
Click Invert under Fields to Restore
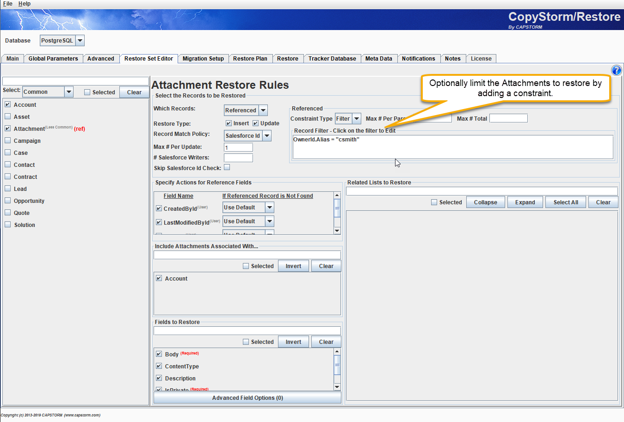click(293, 342)
